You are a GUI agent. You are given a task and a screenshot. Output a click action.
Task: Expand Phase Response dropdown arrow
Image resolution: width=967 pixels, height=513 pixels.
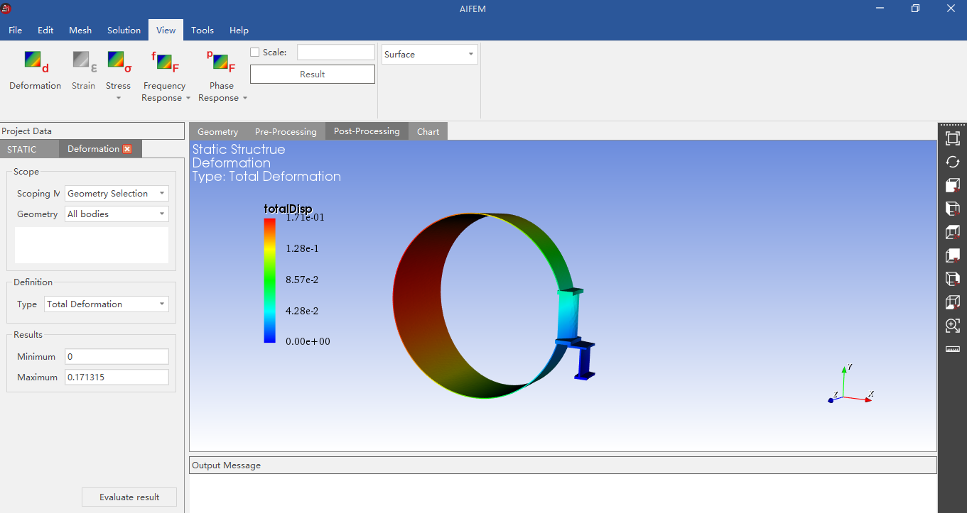pos(245,98)
